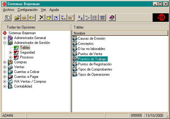Switch to list view
This screenshot has width=170, height=119.
(x=95, y=18)
